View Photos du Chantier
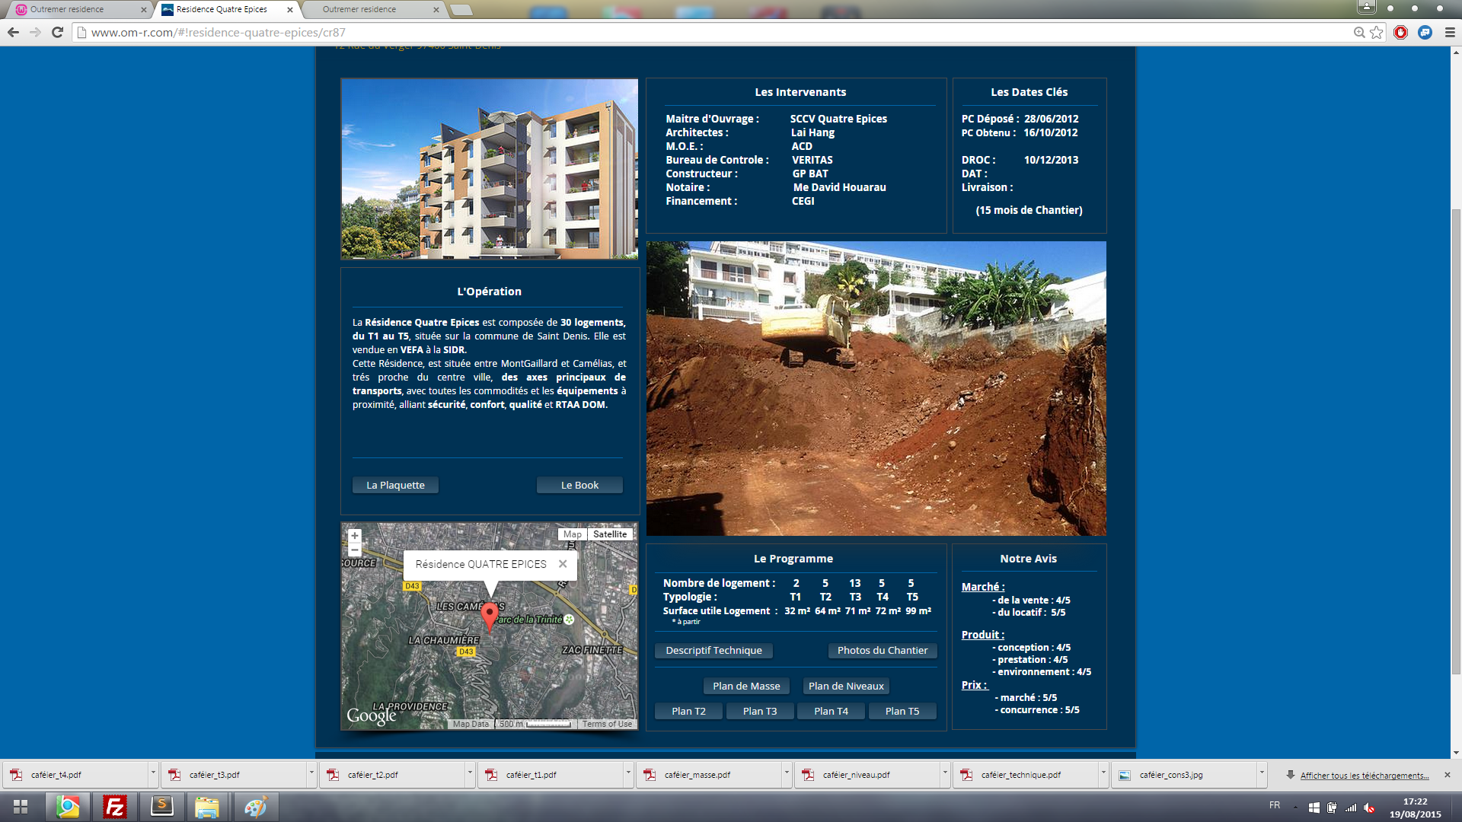 tap(883, 650)
